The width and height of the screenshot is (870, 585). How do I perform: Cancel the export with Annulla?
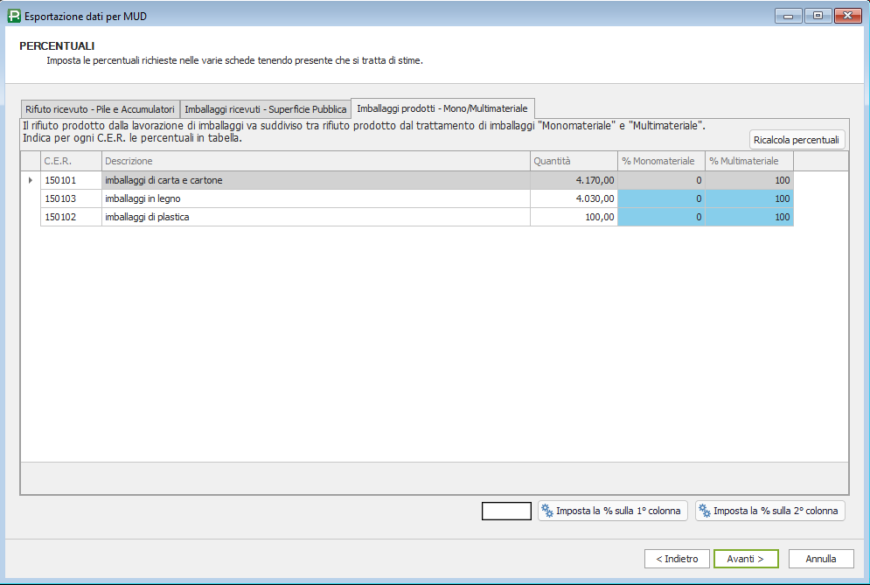[820, 559]
